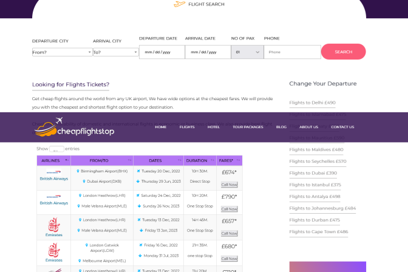Image resolution: width=408 pixels, height=272 pixels.
Task: Open Flights to Dubai £390 link
Action: (313, 173)
